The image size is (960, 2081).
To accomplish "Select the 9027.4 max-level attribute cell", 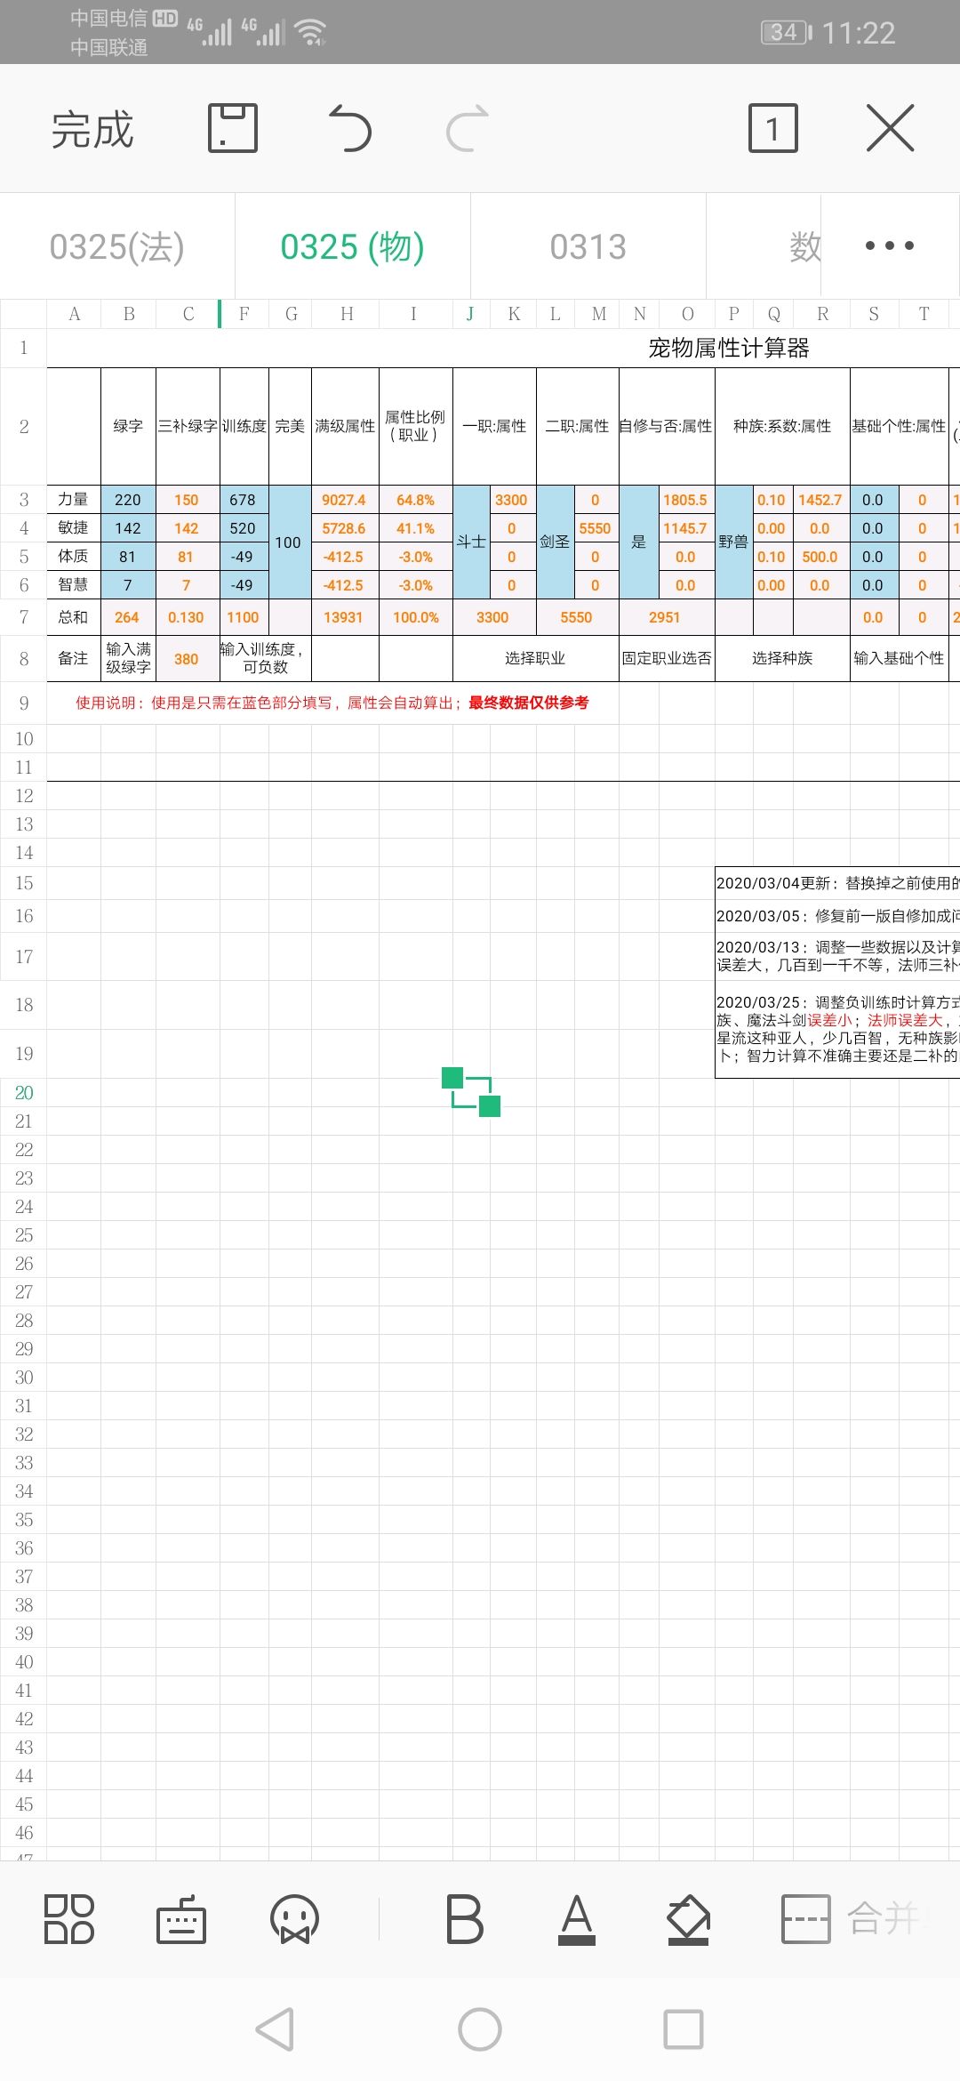I will click(x=345, y=500).
